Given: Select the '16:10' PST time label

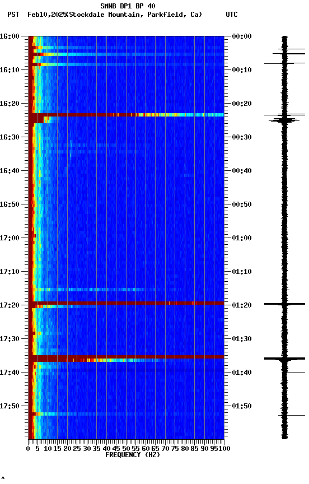Looking at the screenshot, I should 10,70.
